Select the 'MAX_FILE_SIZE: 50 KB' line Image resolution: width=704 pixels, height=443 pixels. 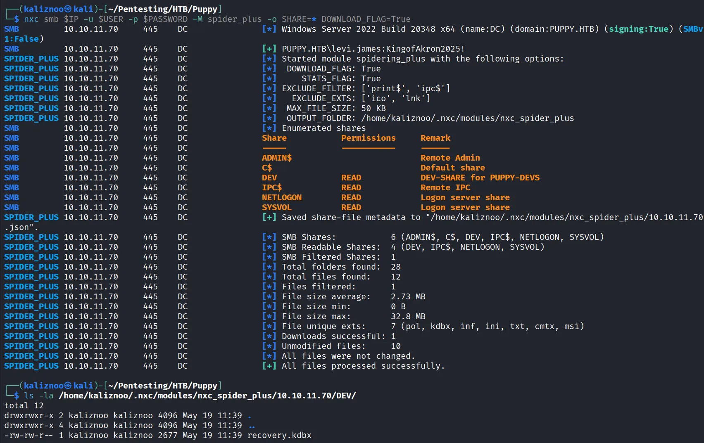coord(336,108)
